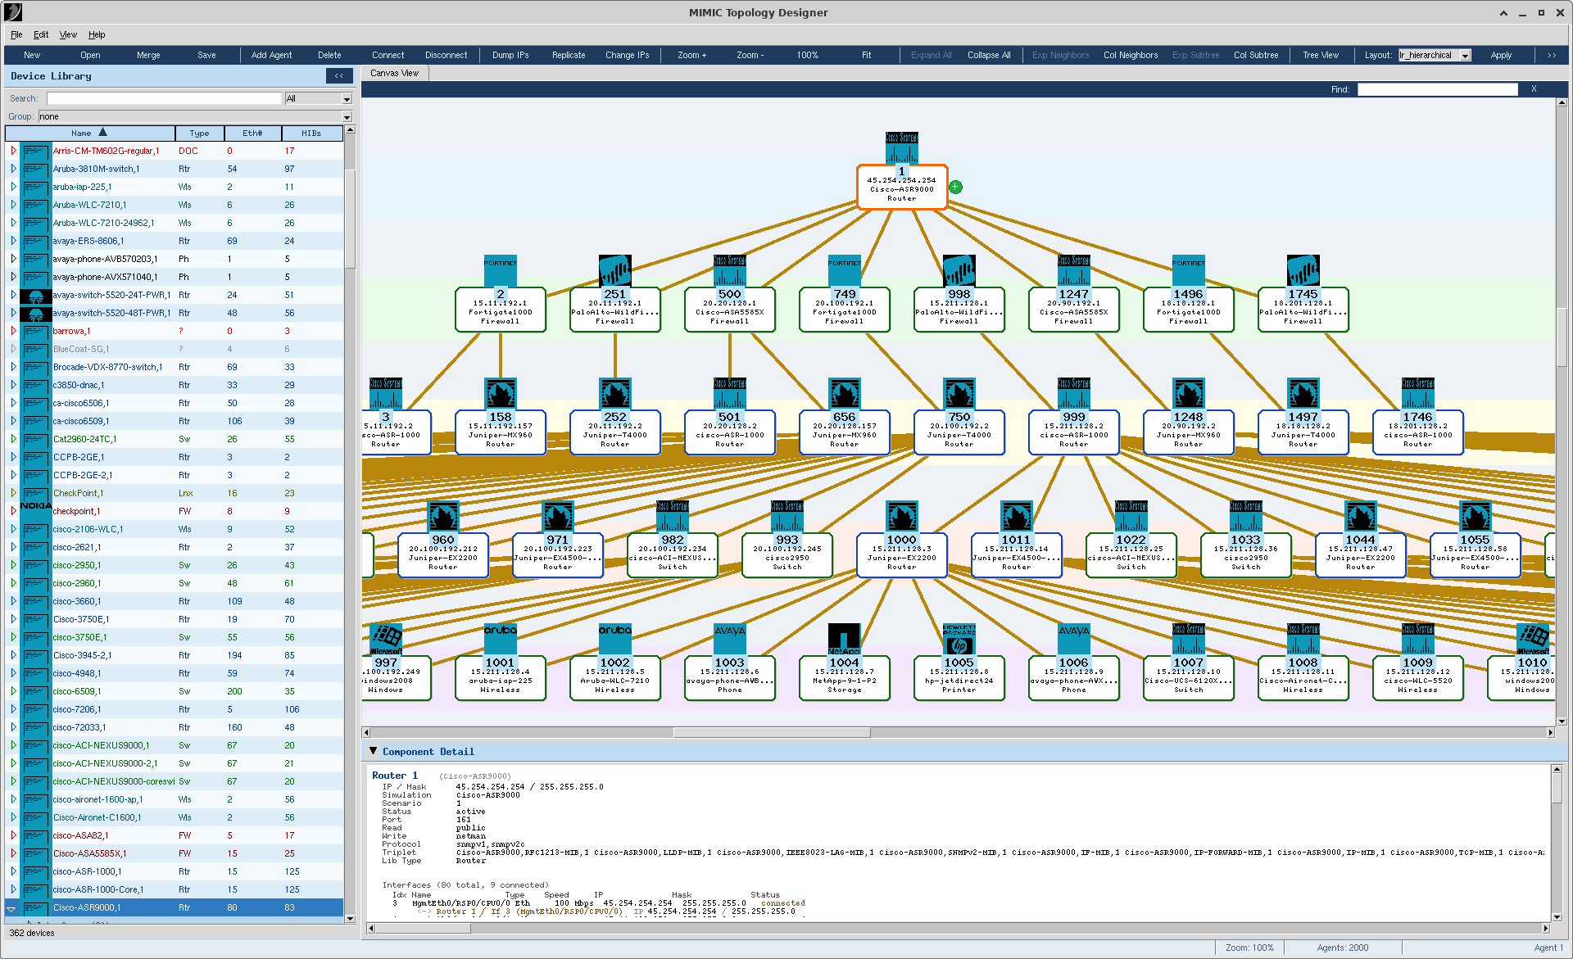Collapse the Component Detail section triangle
Screen dimensions: 1573x959
click(x=374, y=751)
